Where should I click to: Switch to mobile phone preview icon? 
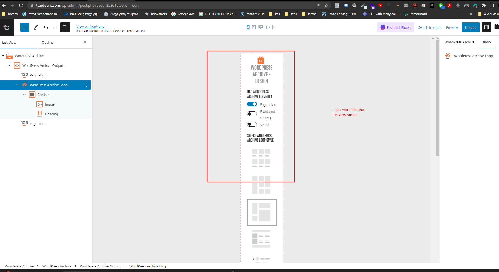click(248, 27)
